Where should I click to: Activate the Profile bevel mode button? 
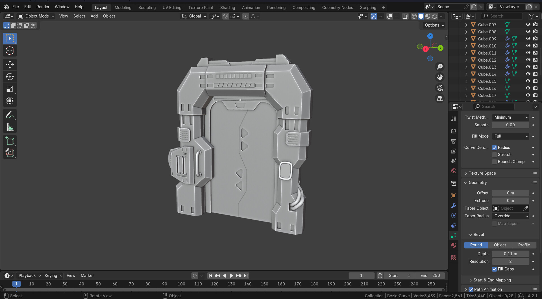tap(524, 245)
